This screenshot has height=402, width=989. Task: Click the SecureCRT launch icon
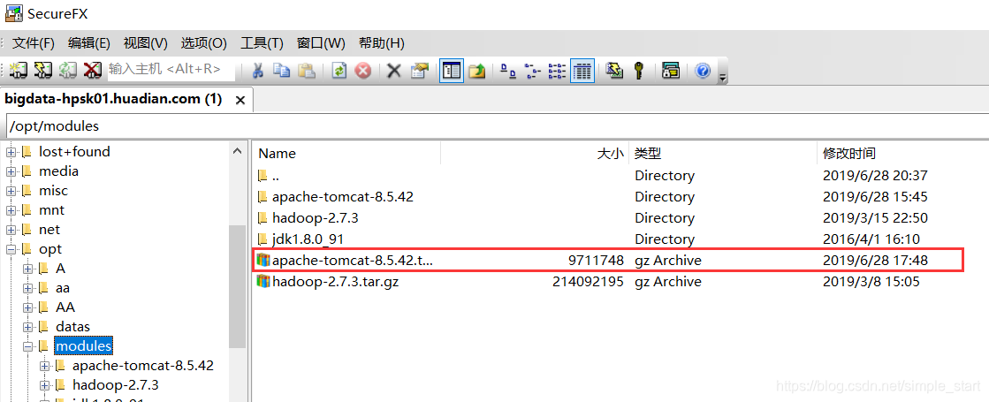(614, 70)
